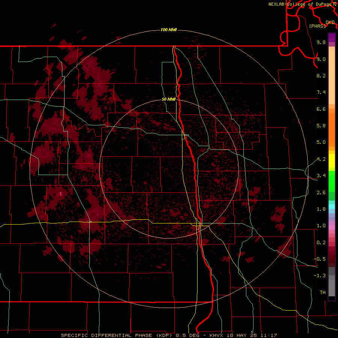Click the -0.5 value on the scale
The height and width of the screenshot is (338, 338).
click(x=320, y=259)
